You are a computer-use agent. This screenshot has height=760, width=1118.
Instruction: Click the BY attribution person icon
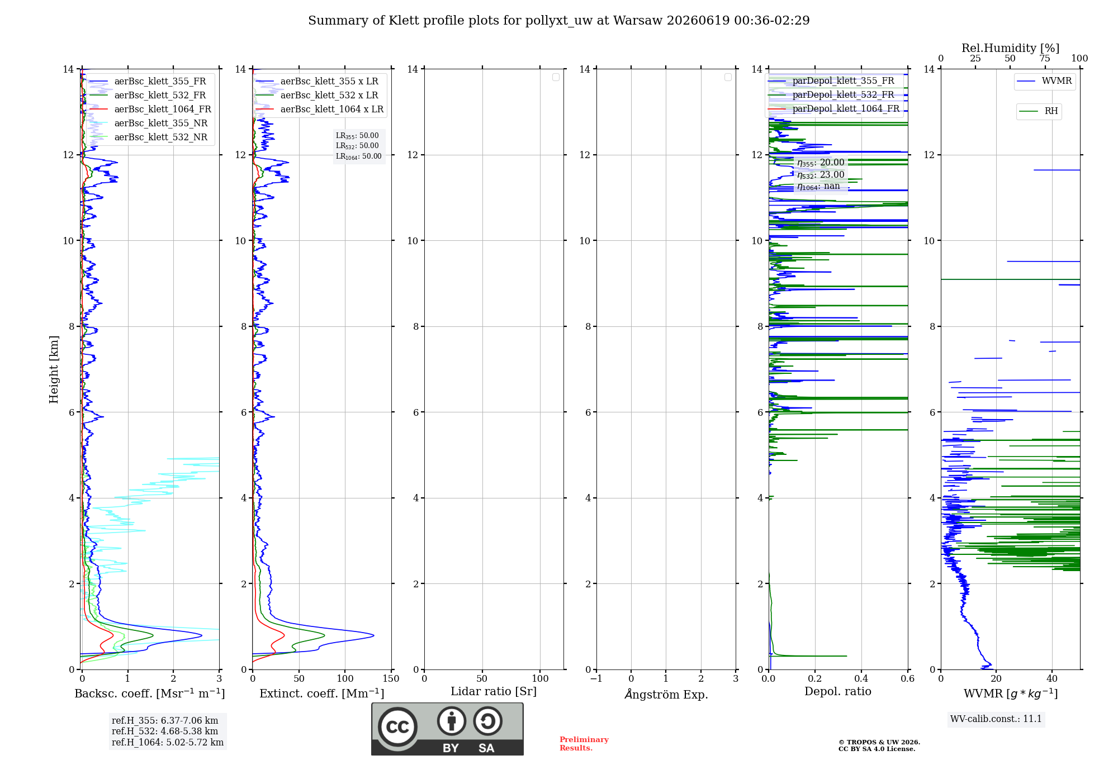pos(452,721)
